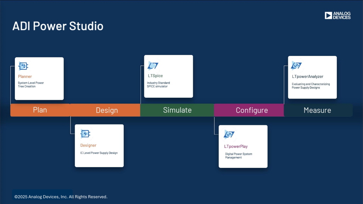The height and width of the screenshot is (204, 363).
Task: Click the Designer power chip icon
Action: (85, 134)
